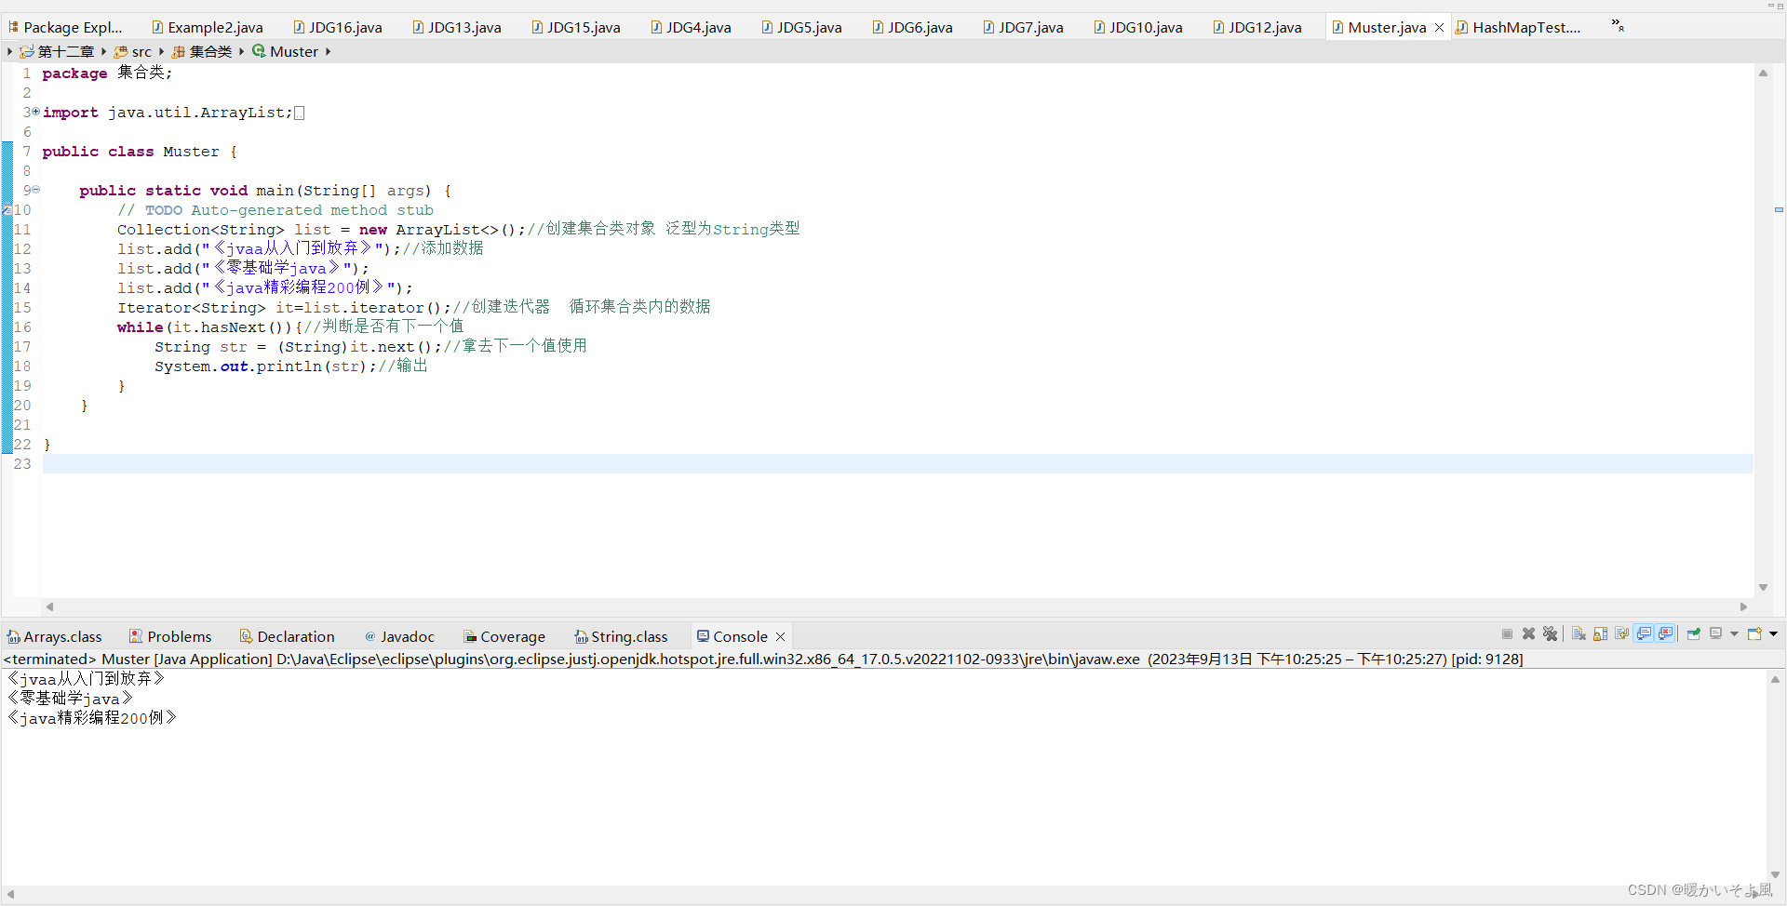
Task: Remove all terminated launches
Action: [1551, 633]
